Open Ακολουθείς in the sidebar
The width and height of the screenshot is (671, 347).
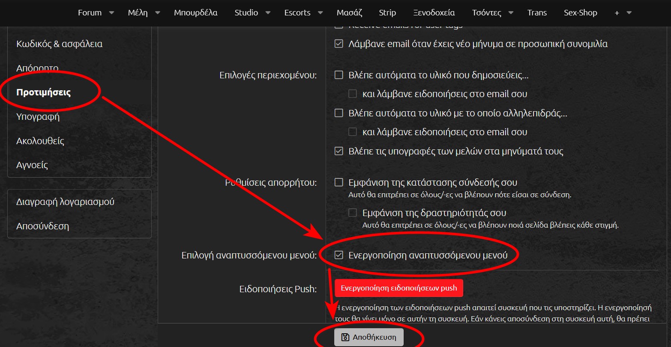pyautogui.click(x=40, y=141)
